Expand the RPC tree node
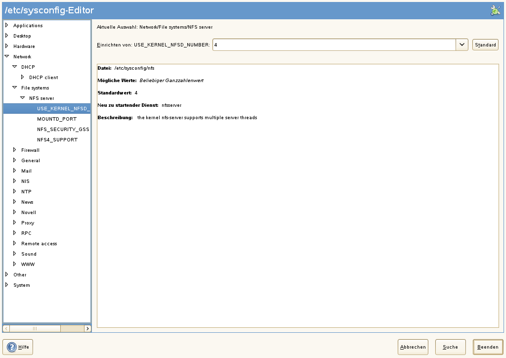The height and width of the screenshot is (358, 506). (x=14, y=233)
